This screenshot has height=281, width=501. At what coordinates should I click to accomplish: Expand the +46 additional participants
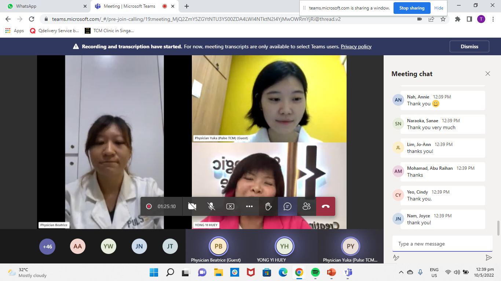click(x=47, y=247)
